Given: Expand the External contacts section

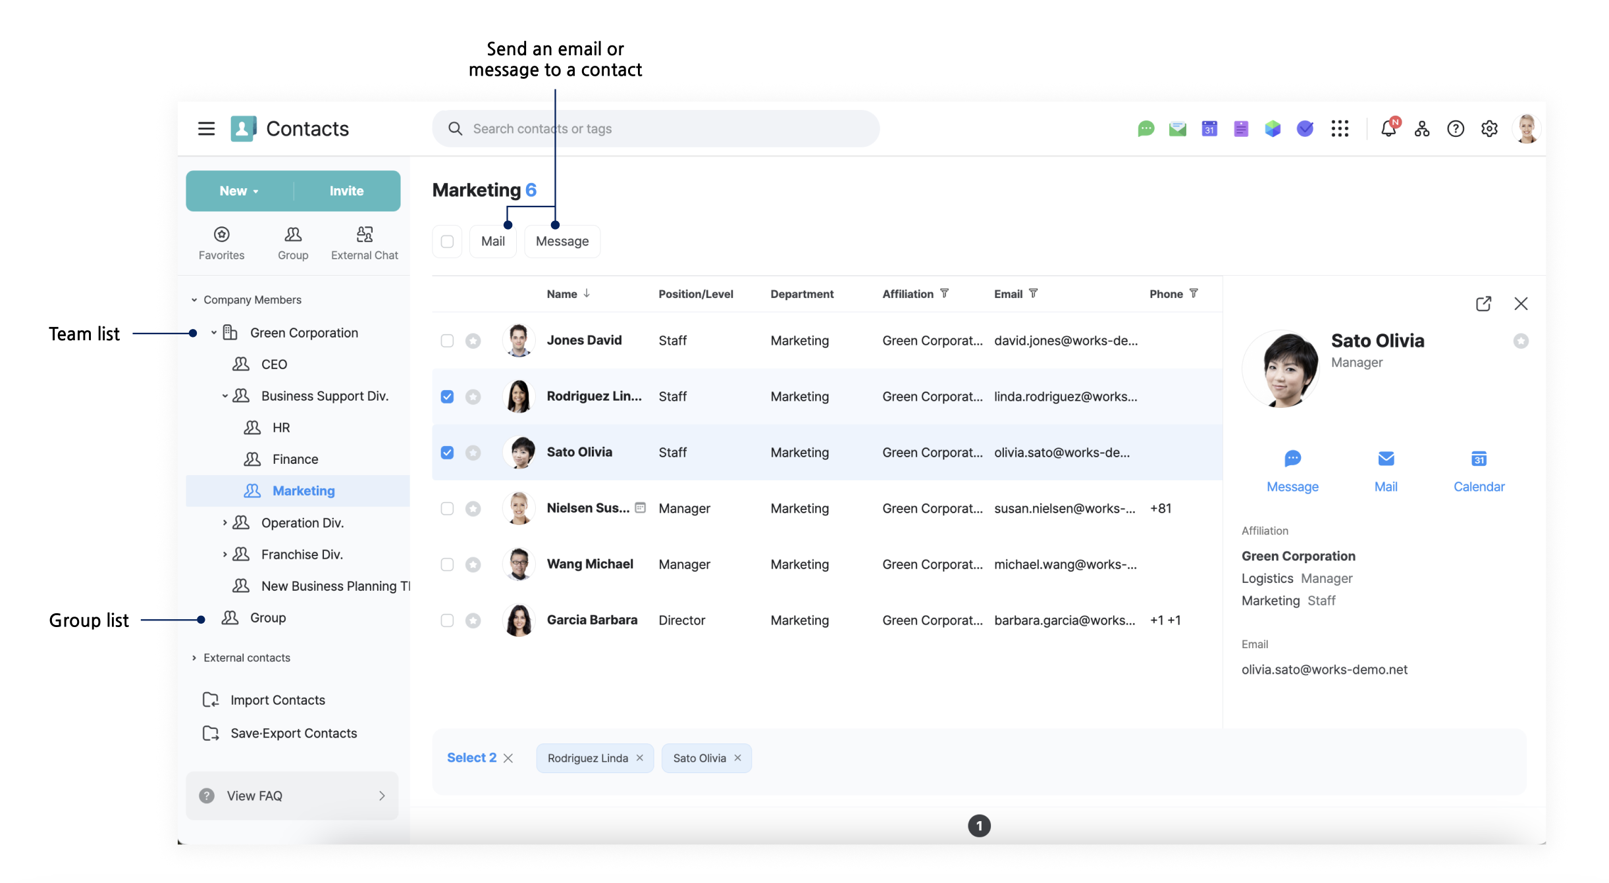Looking at the screenshot, I should coord(194,658).
